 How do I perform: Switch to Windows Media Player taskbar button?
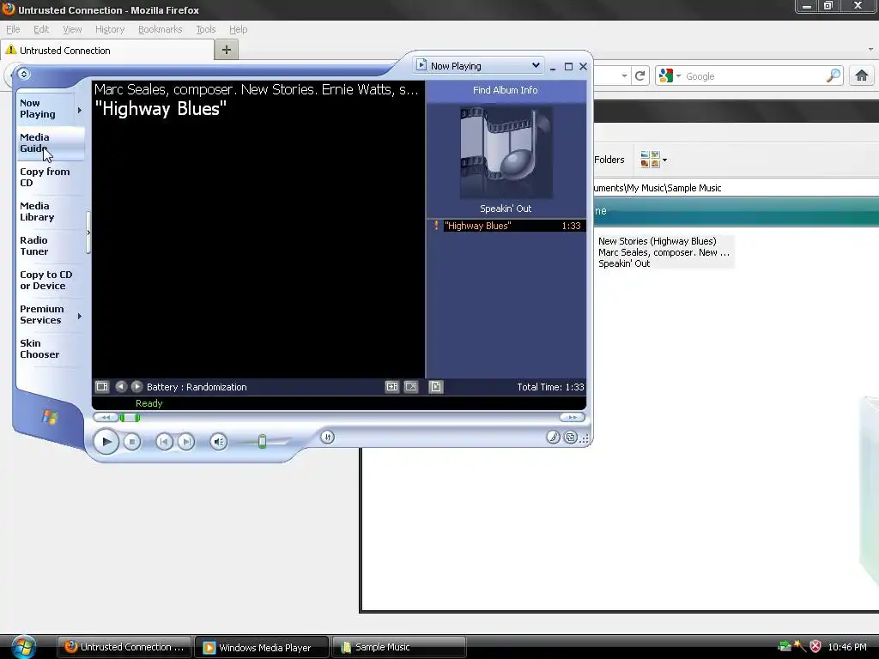[x=261, y=647]
